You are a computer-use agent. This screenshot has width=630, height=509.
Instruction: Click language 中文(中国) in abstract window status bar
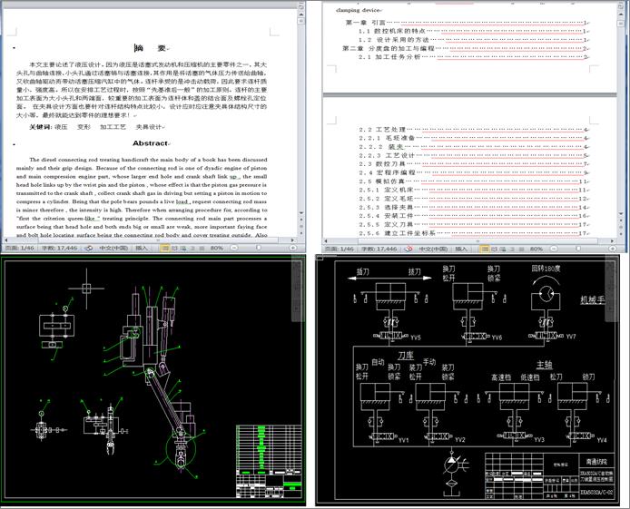[x=113, y=248]
